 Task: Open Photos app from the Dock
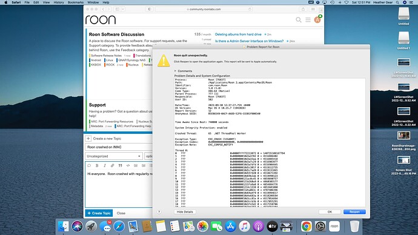[x=202, y=227]
